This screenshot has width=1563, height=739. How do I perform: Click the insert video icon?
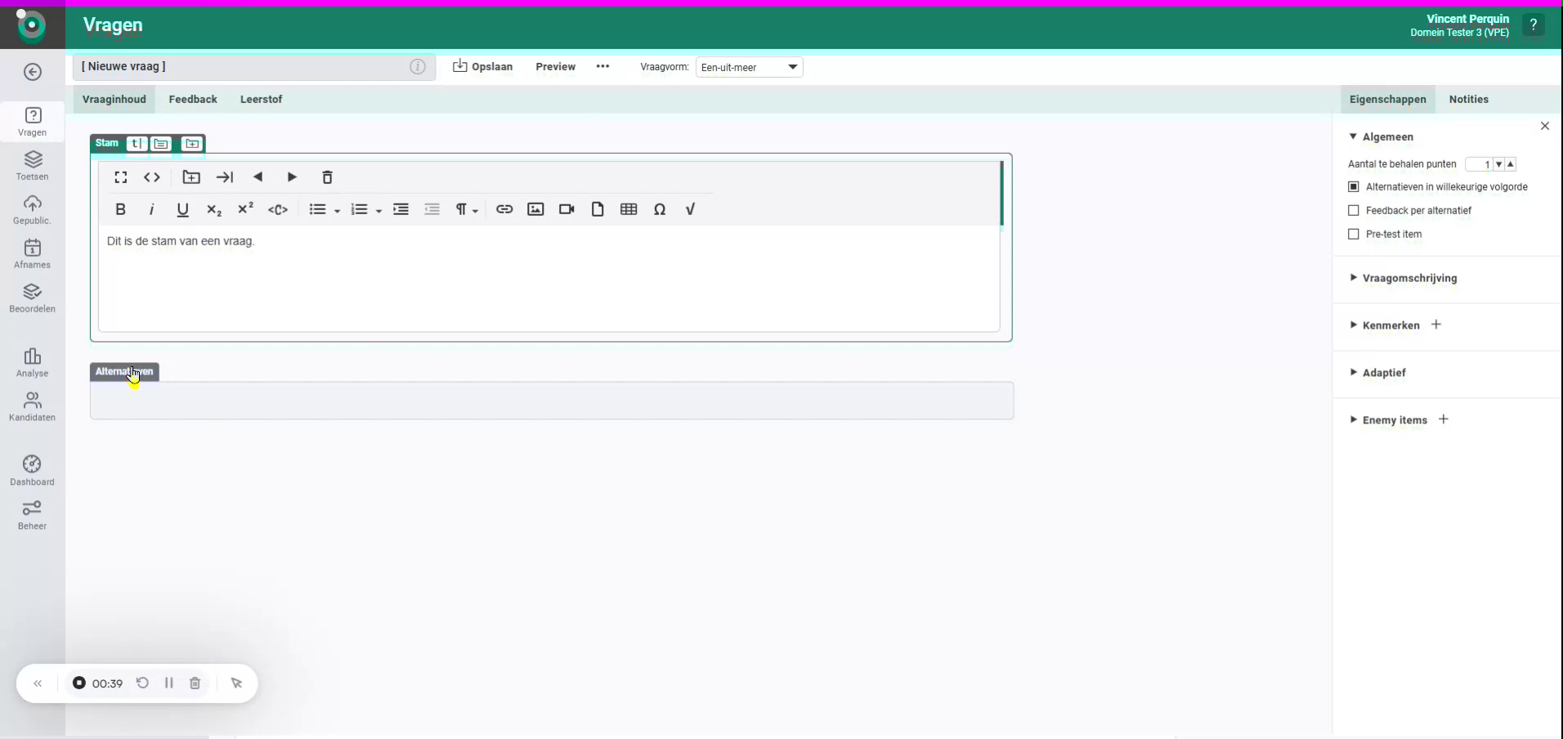point(566,210)
